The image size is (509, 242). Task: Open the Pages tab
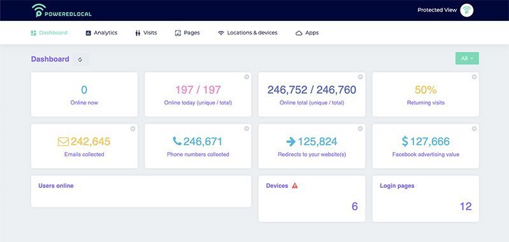[187, 32]
